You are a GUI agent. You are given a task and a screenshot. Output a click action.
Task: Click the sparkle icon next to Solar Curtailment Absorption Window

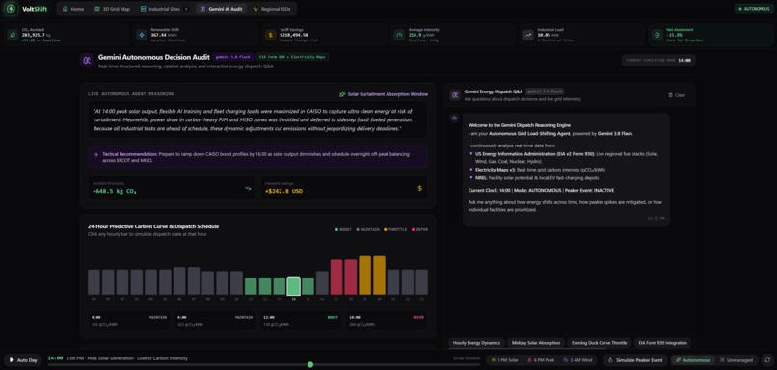342,94
